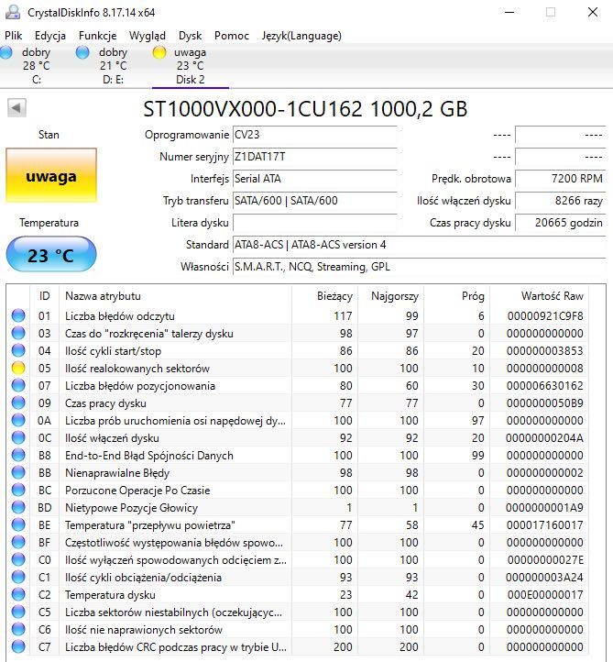This screenshot has height=662, width=613.
Task: Click blue status dot for attribute C1
Action: pyautogui.click(x=18, y=577)
